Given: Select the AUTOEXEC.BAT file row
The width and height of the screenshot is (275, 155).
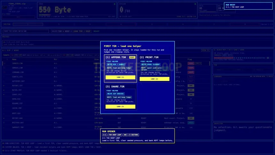Looking at the screenshot, I should tap(106, 81).
